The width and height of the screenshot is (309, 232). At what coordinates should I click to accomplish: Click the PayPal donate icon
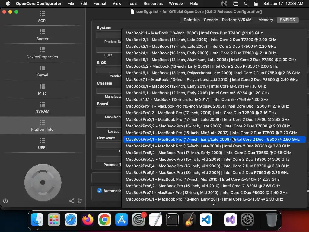tap(80, 201)
